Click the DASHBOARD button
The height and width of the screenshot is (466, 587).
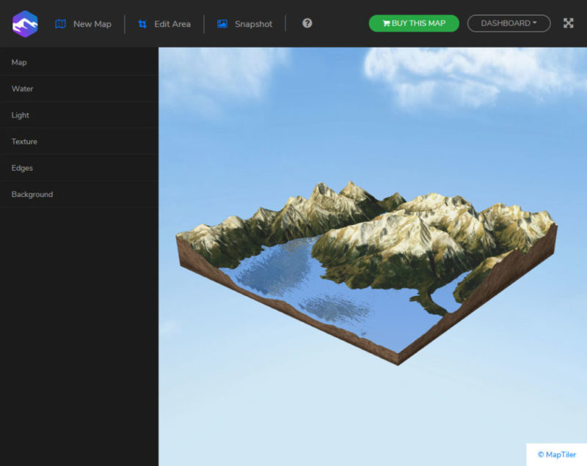coord(508,23)
